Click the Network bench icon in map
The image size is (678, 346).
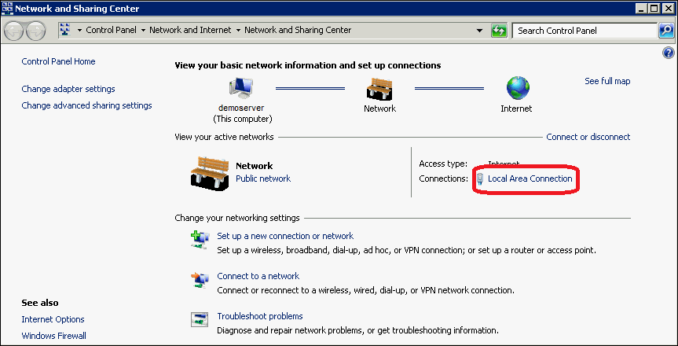[x=379, y=88]
